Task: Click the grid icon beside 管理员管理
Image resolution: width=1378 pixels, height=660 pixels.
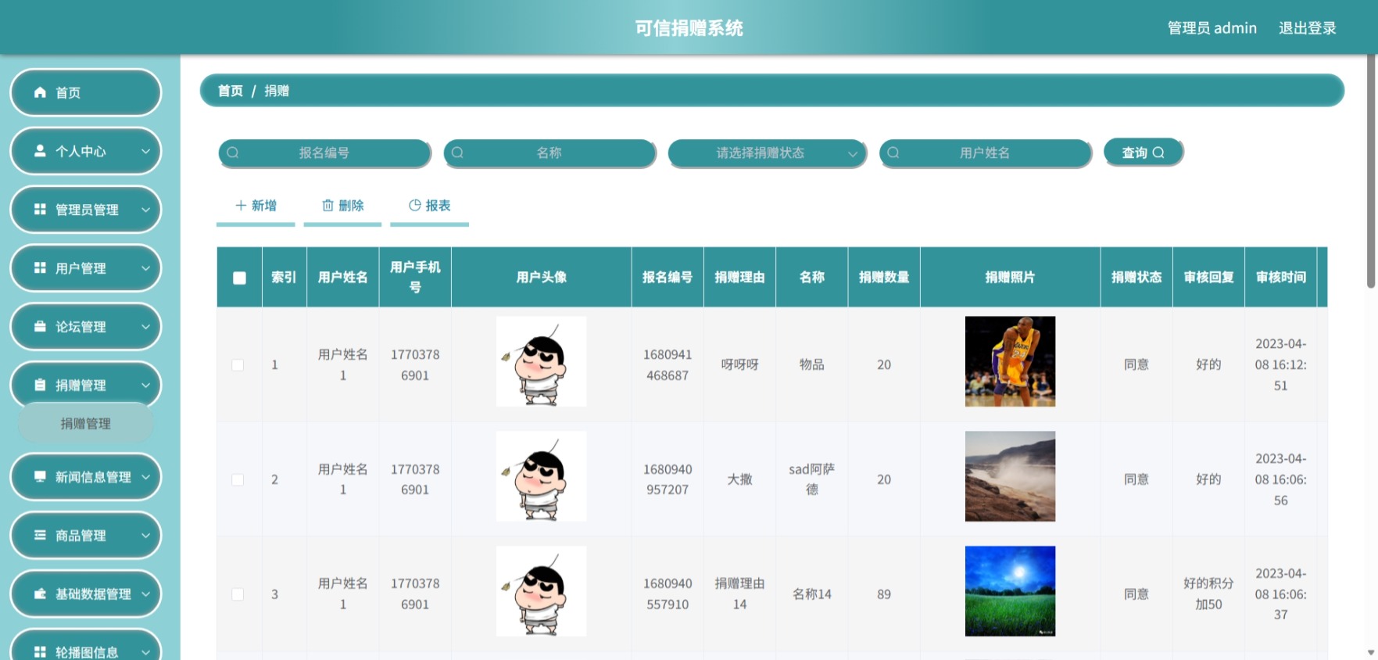Action: [x=40, y=210]
